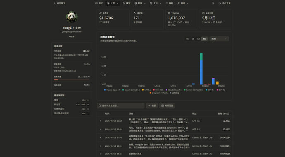Toggle Deepseek V4 Flash legend entry

pos(159,93)
